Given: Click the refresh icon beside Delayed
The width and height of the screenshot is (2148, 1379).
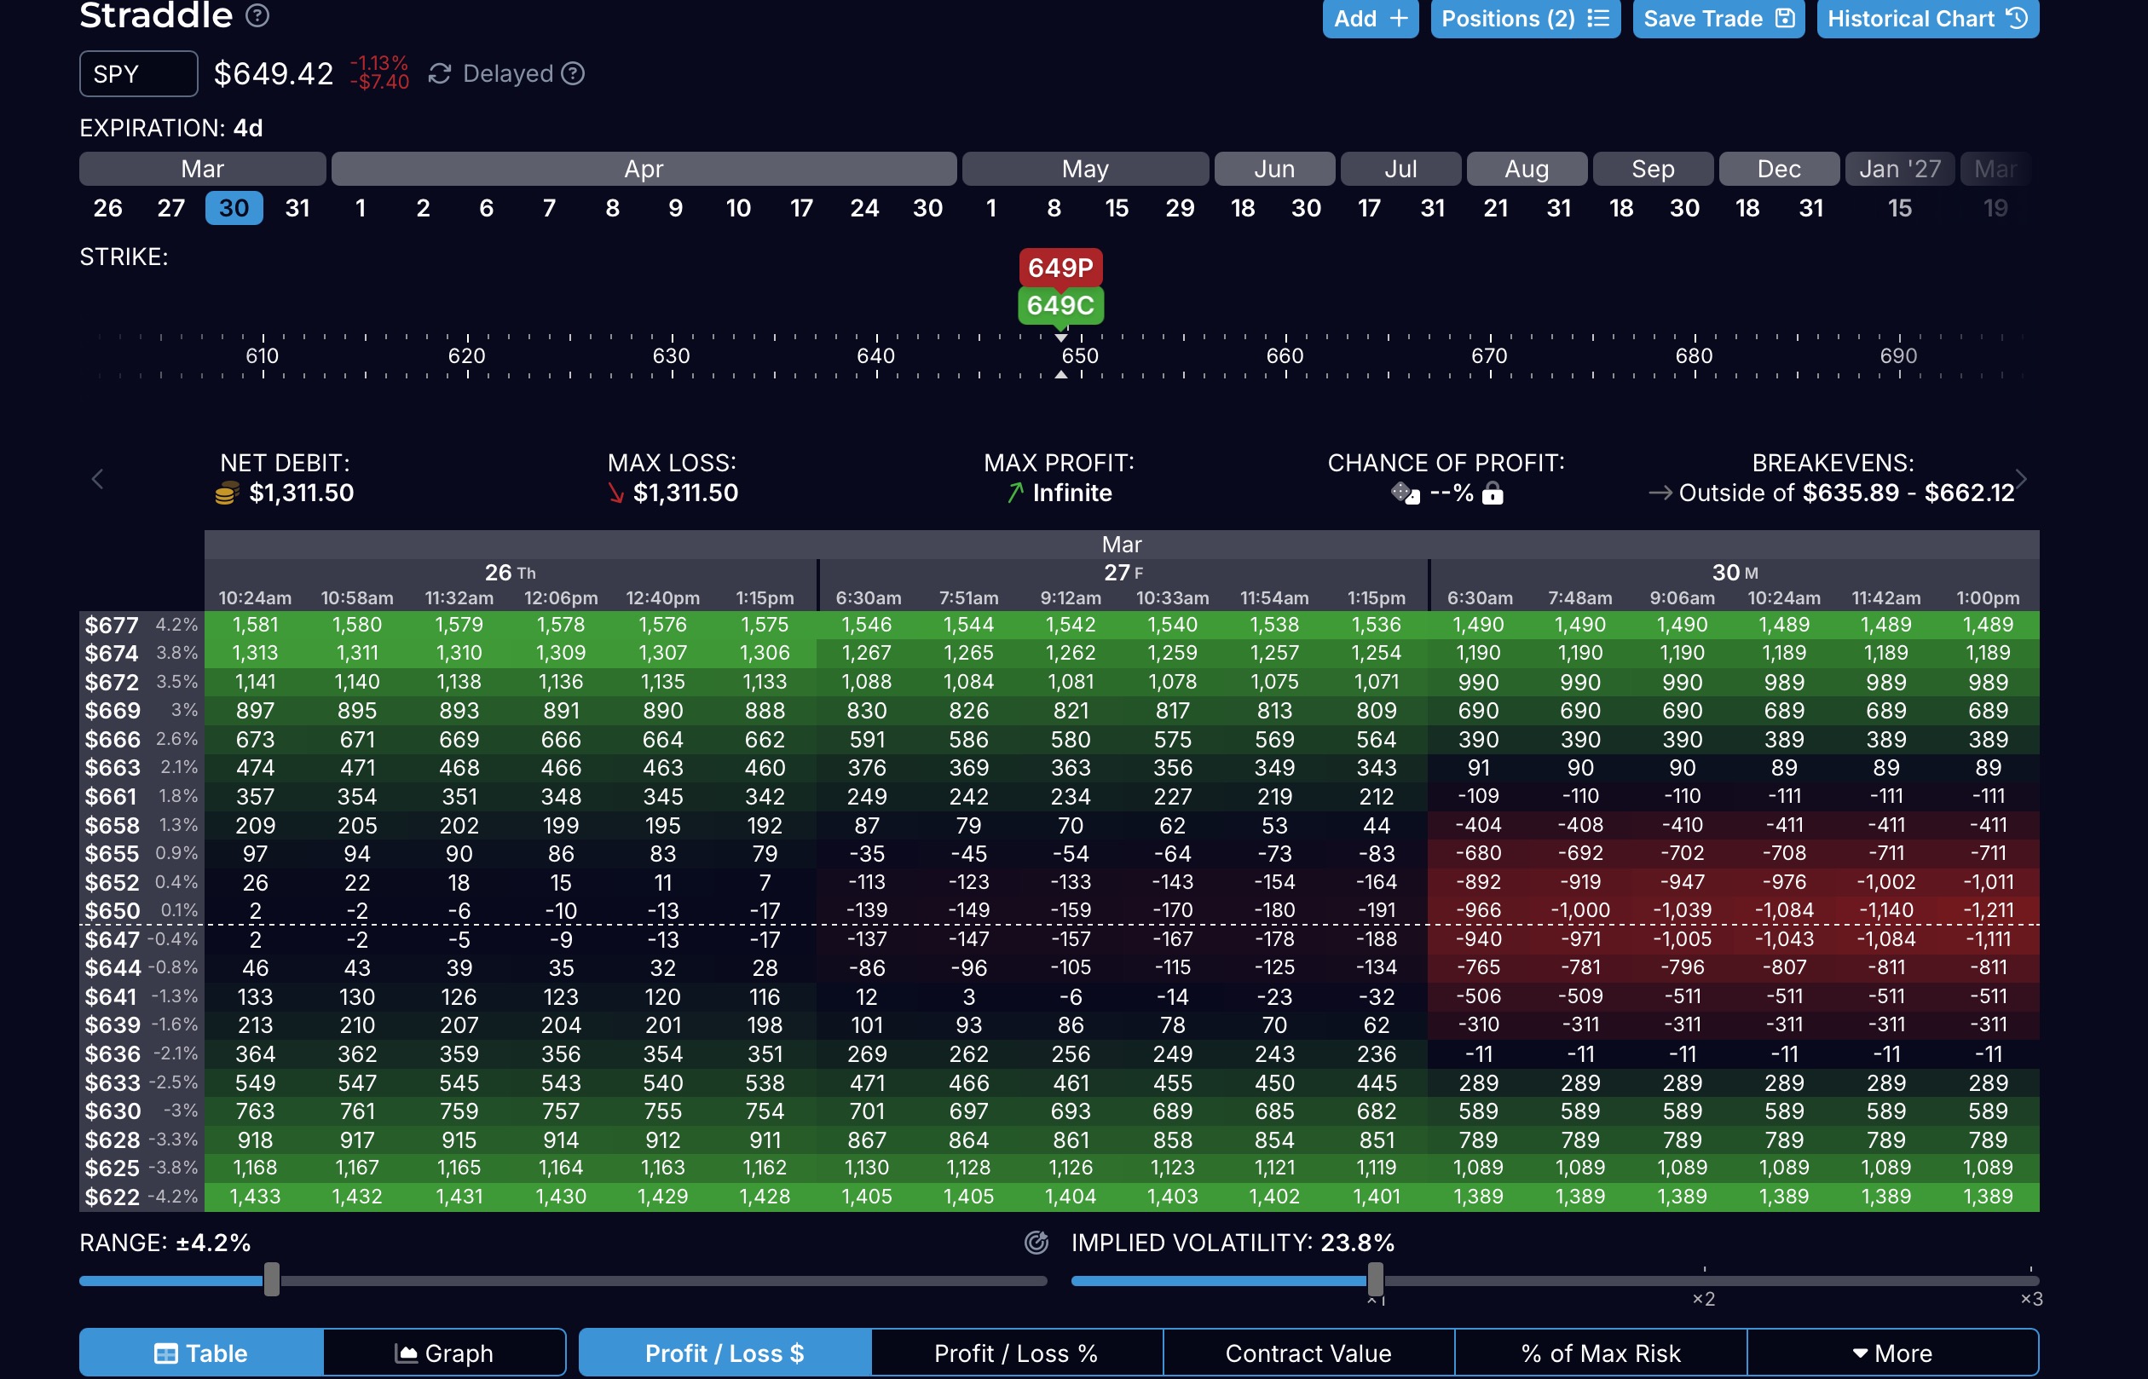Looking at the screenshot, I should [439, 73].
